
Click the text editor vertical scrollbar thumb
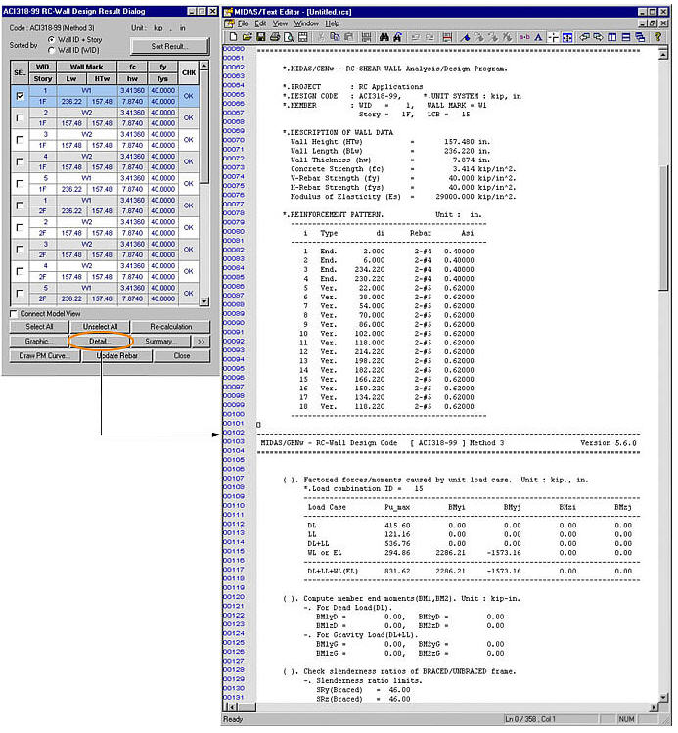tap(663, 228)
